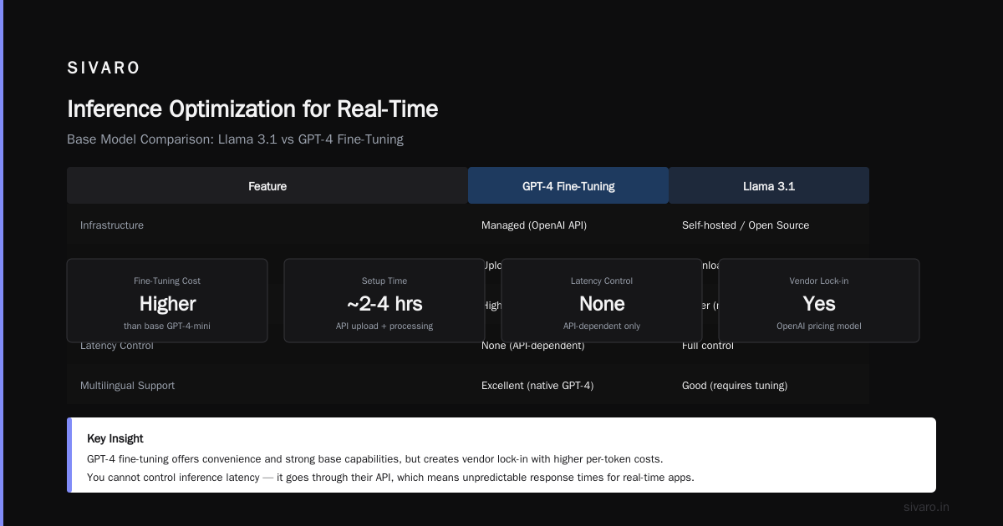This screenshot has height=526, width=1003.
Task: Click the 'Managed (OpenAI API)' cell
Action: [x=534, y=225]
